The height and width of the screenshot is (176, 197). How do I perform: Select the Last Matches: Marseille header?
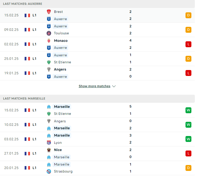[x=24, y=99]
